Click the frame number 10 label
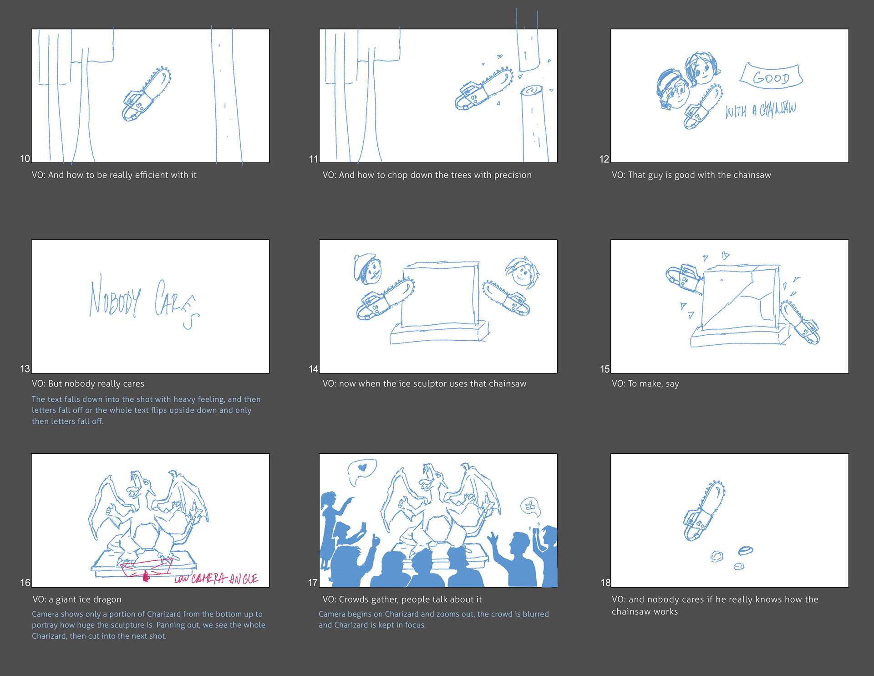 [25, 159]
